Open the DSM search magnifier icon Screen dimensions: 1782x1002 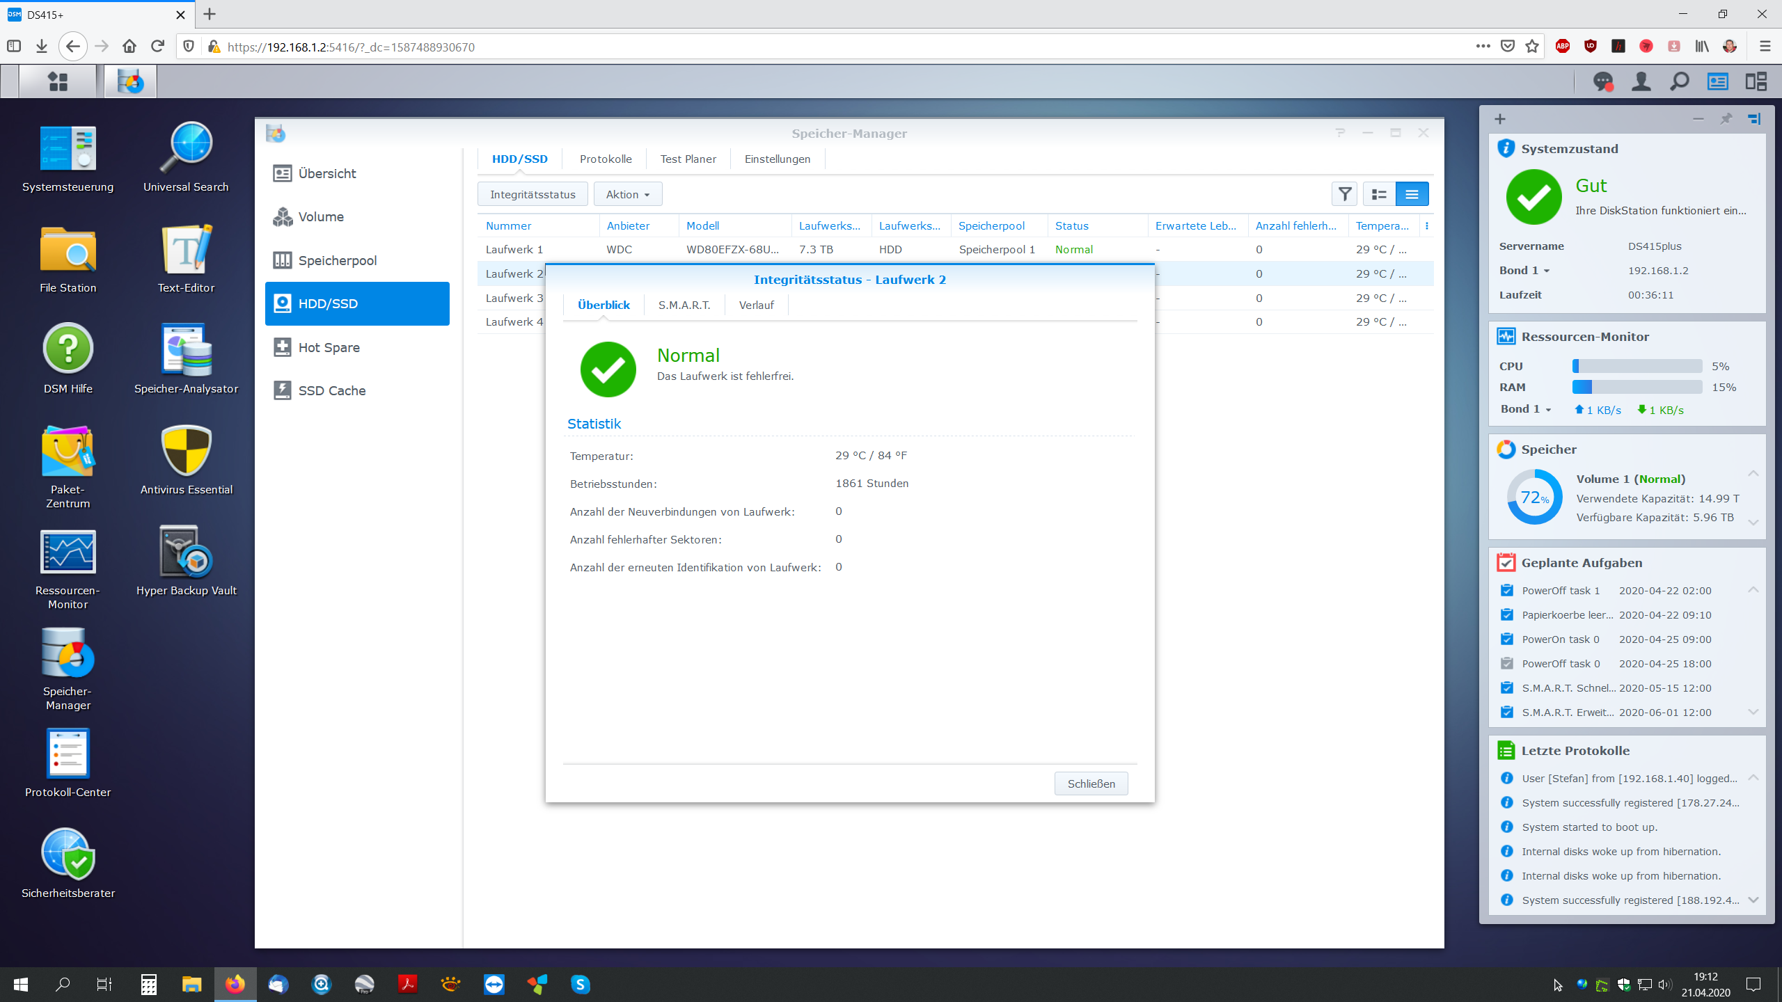(1679, 82)
